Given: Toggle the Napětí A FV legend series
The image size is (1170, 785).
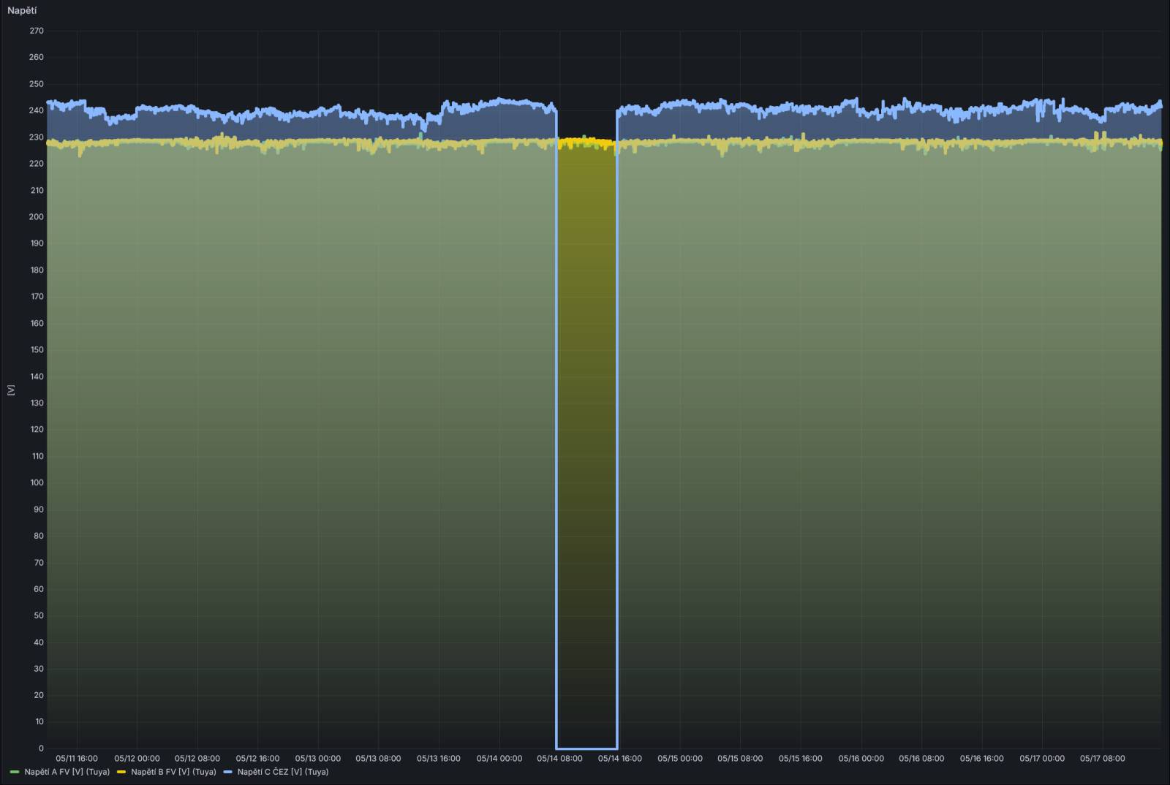Looking at the screenshot, I should click(67, 772).
